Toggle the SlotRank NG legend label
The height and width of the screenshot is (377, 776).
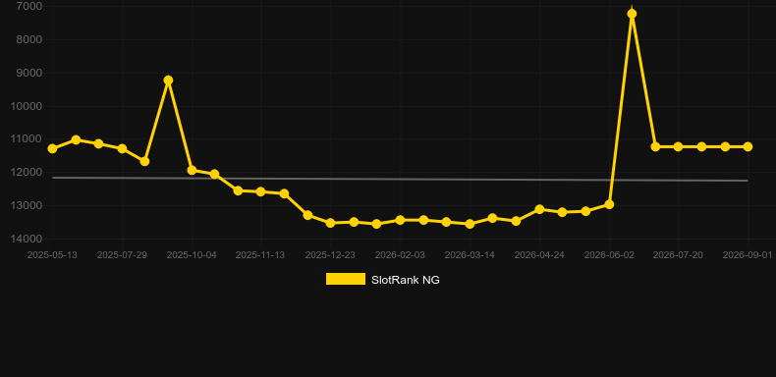click(406, 280)
